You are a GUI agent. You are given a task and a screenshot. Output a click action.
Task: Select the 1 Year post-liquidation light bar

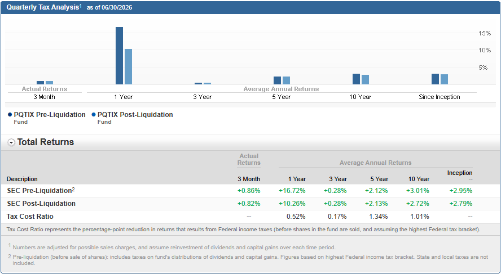128,66
